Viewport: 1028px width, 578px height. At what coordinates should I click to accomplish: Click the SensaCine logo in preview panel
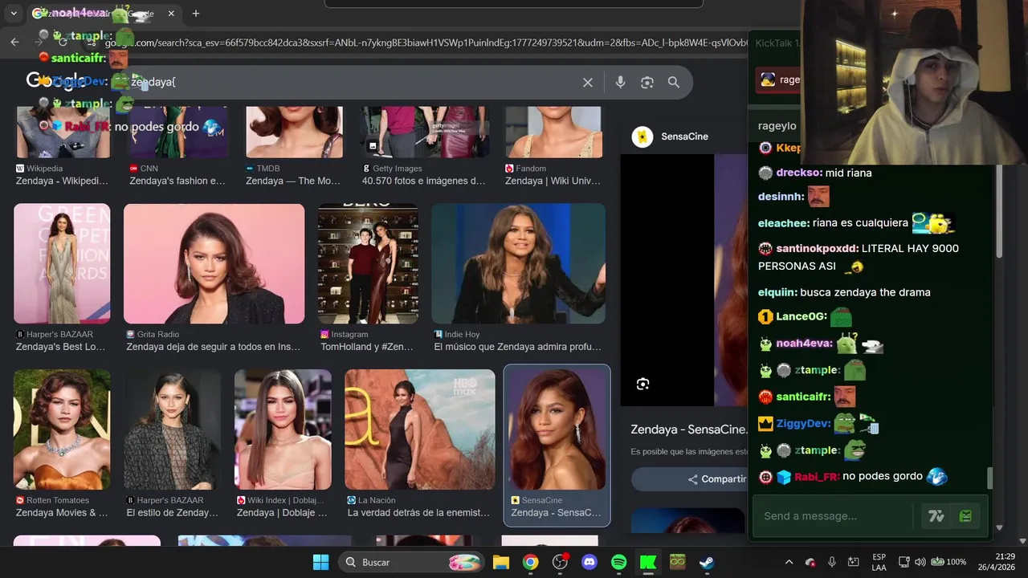[642, 136]
